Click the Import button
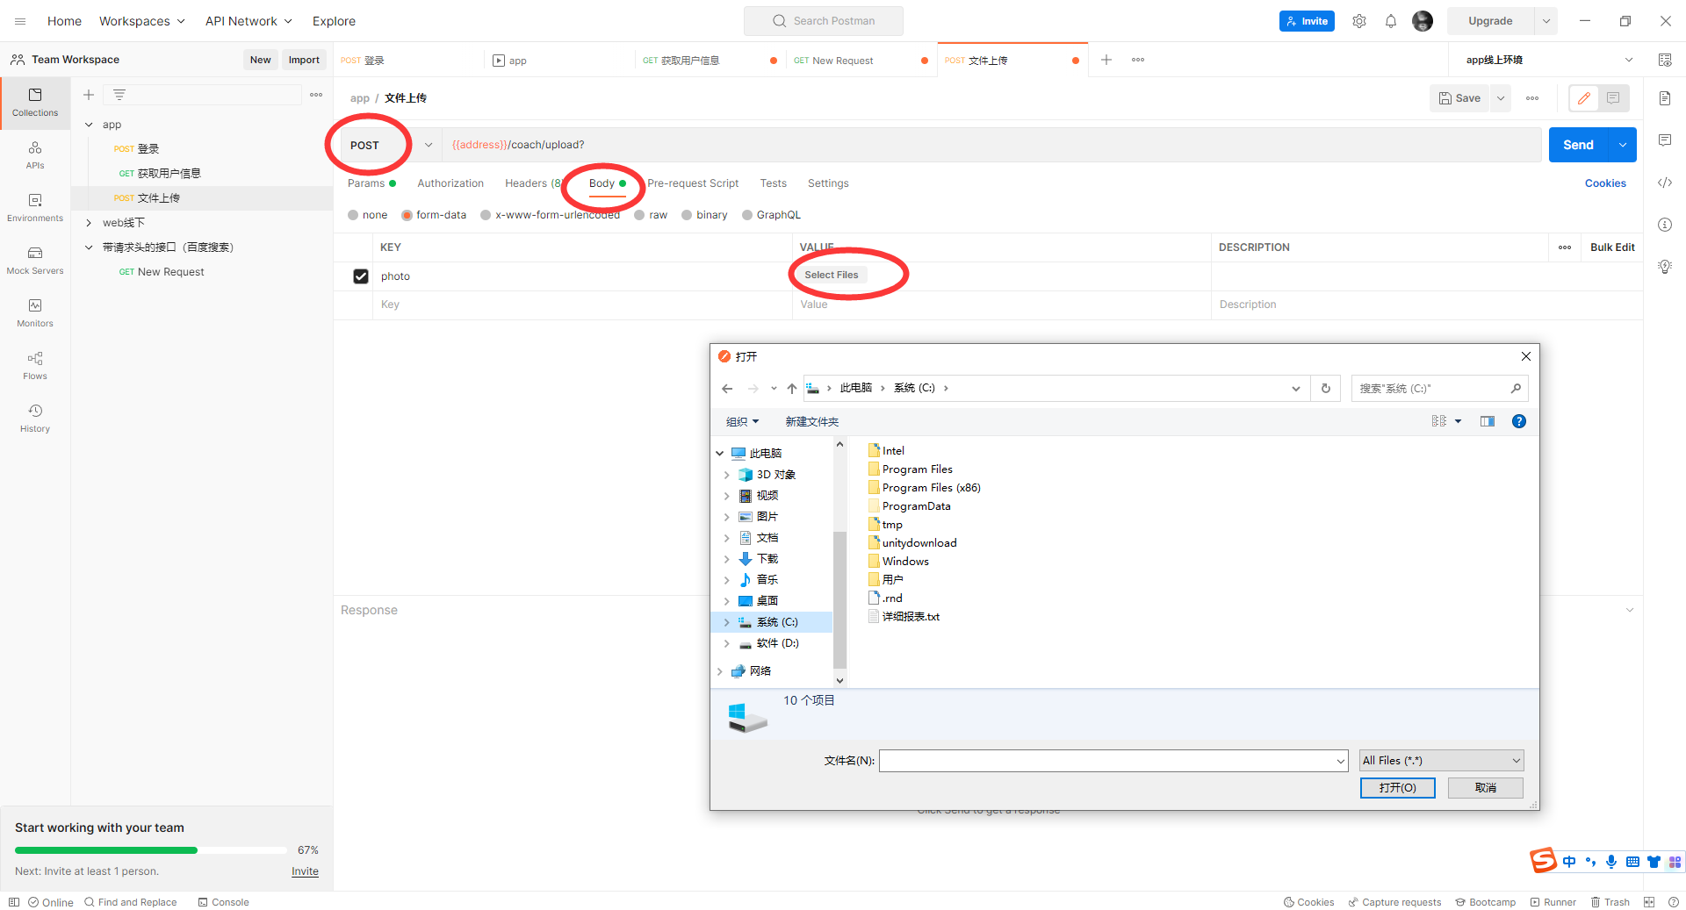The width and height of the screenshot is (1686, 910). click(304, 60)
